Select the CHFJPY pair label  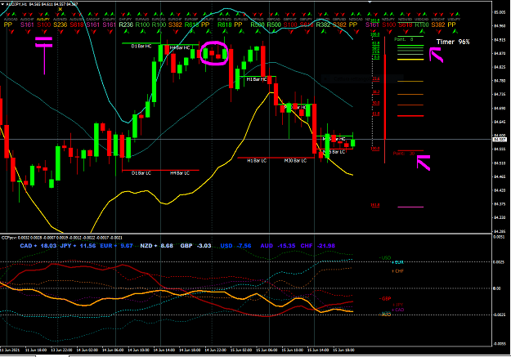click(125, 20)
